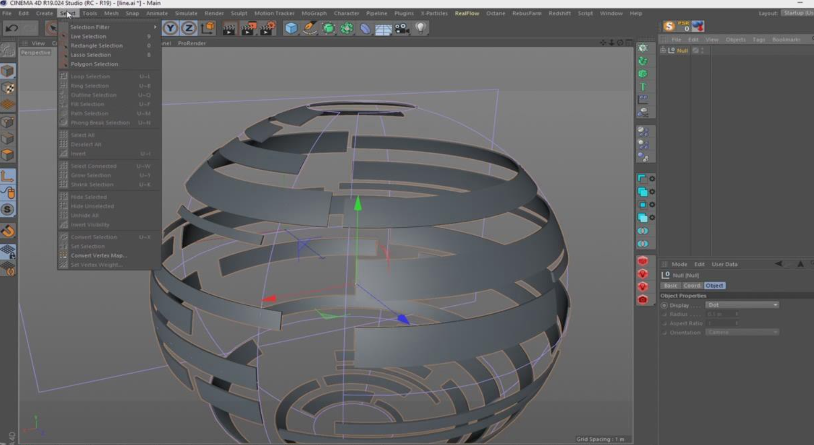Viewport: 814px width, 445px height.
Task: Open the MoGraph menu
Action: (x=314, y=13)
